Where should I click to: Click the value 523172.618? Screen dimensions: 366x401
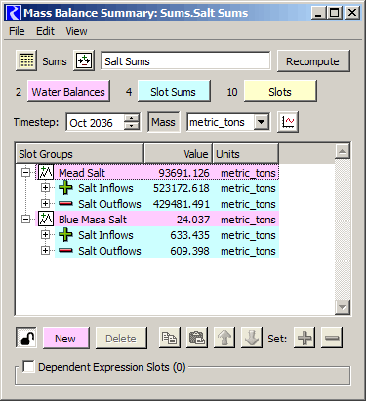point(182,188)
